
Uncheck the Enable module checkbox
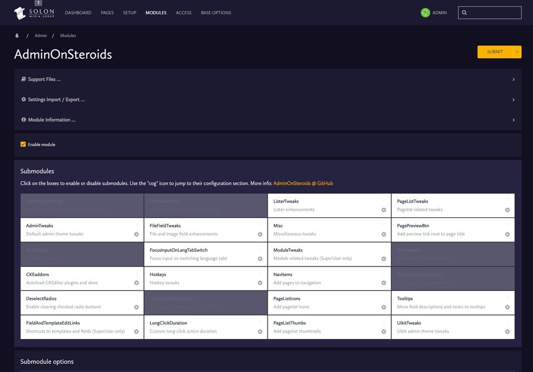coord(23,144)
